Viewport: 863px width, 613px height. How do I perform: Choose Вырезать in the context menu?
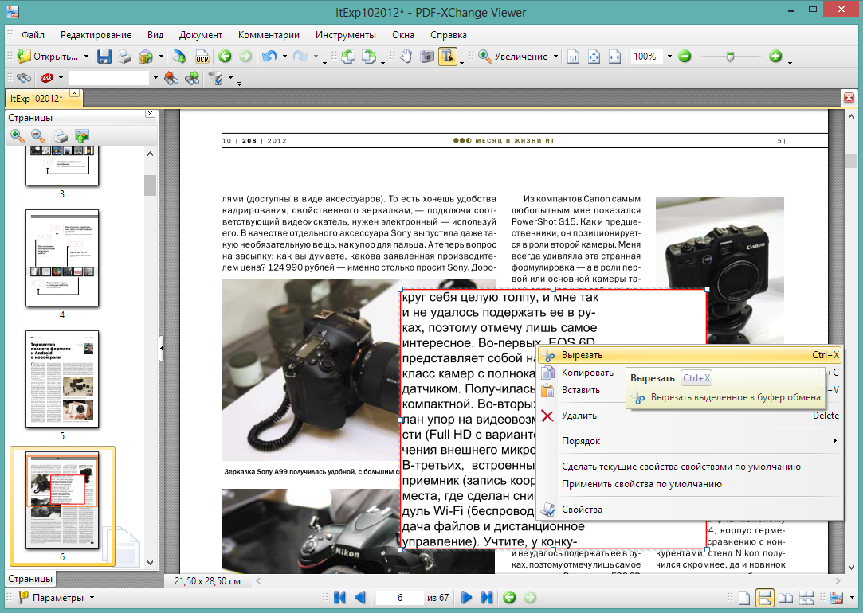[x=689, y=355]
